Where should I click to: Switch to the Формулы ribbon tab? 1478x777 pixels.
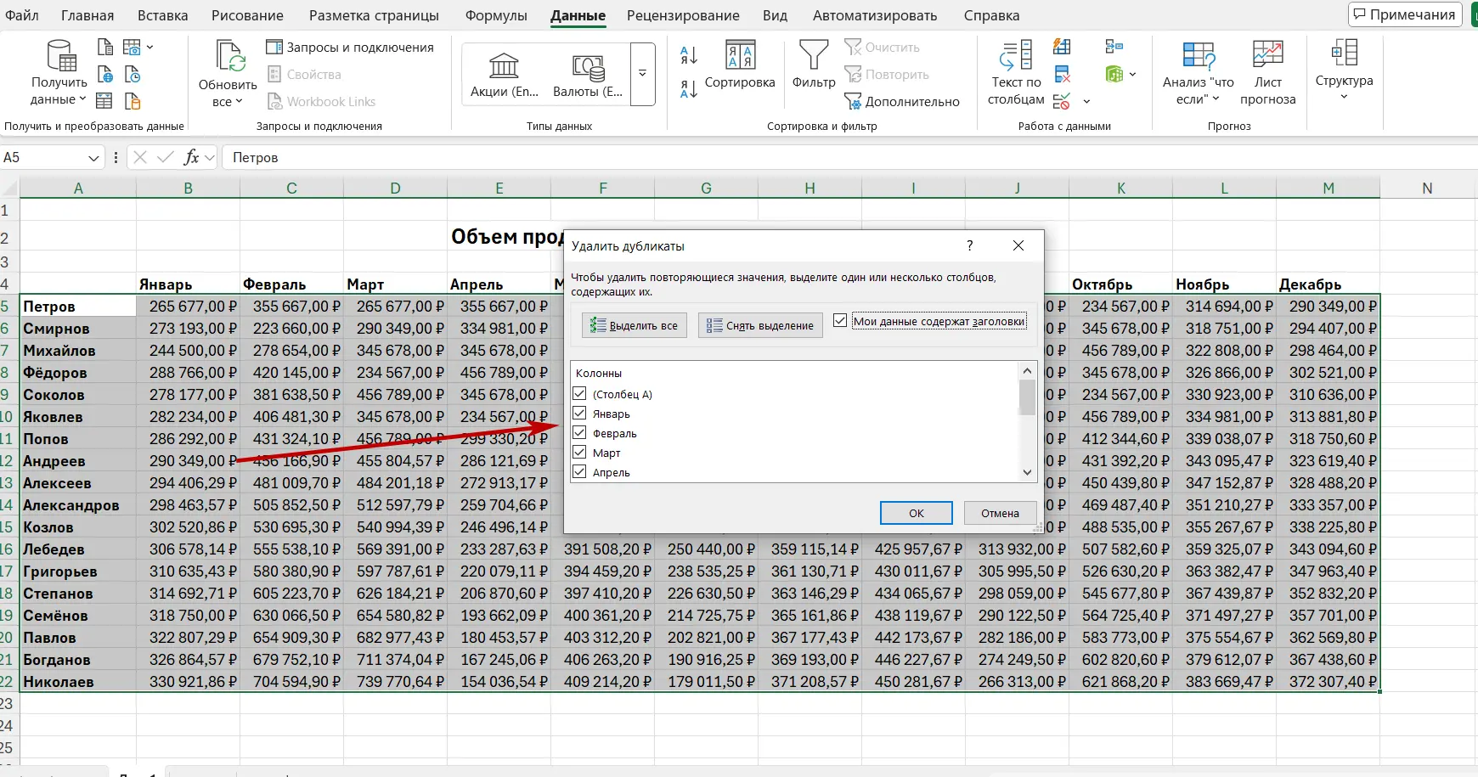pyautogui.click(x=496, y=15)
